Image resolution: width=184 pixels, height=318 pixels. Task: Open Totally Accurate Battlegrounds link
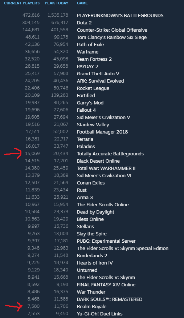pyautogui.click(x=110, y=154)
